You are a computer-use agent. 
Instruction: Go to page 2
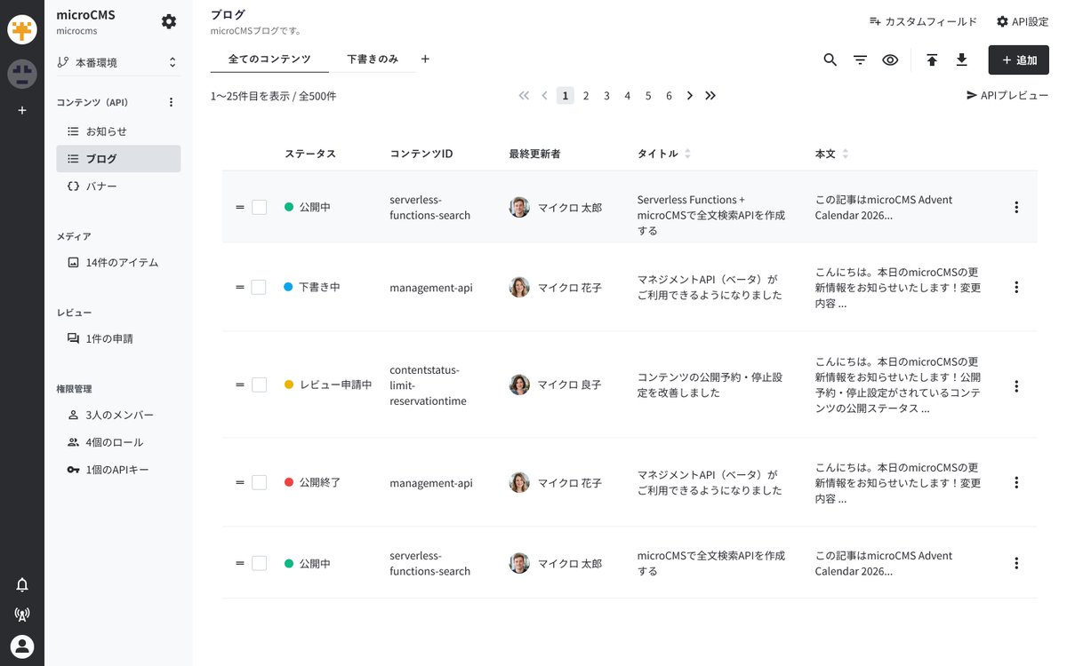(586, 95)
